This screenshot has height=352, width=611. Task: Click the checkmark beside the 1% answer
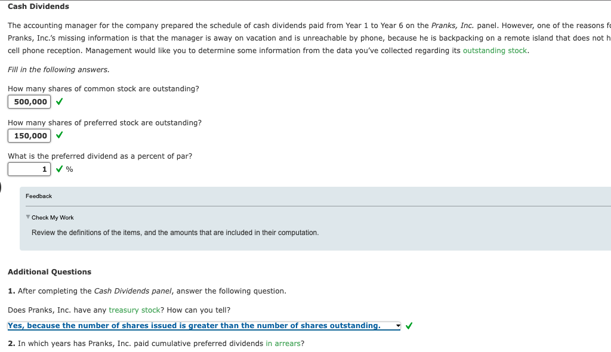(59, 169)
